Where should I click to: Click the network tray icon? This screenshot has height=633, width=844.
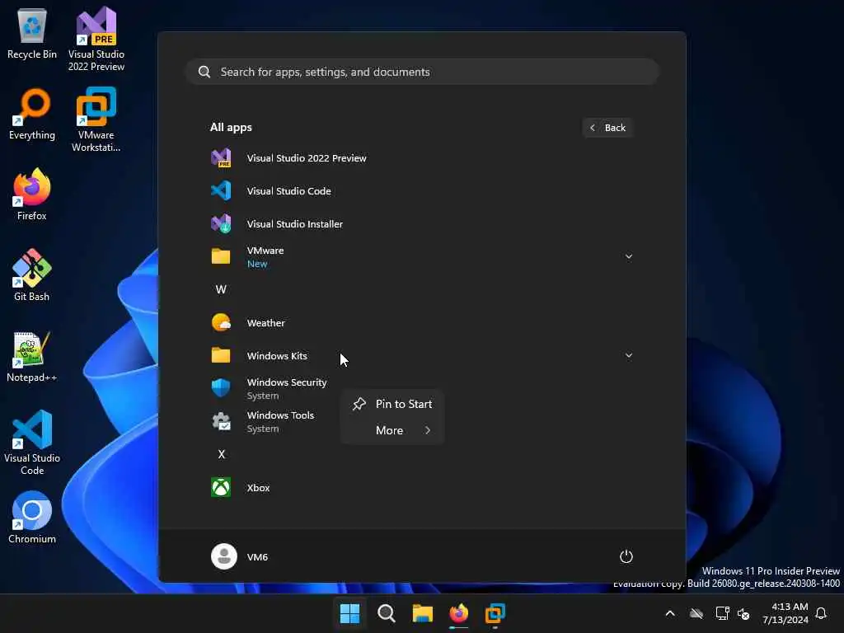click(x=722, y=613)
